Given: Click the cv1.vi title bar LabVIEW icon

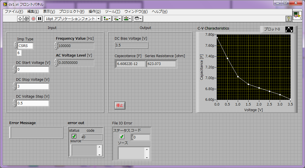Looking at the screenshot, I should point(5,4).
